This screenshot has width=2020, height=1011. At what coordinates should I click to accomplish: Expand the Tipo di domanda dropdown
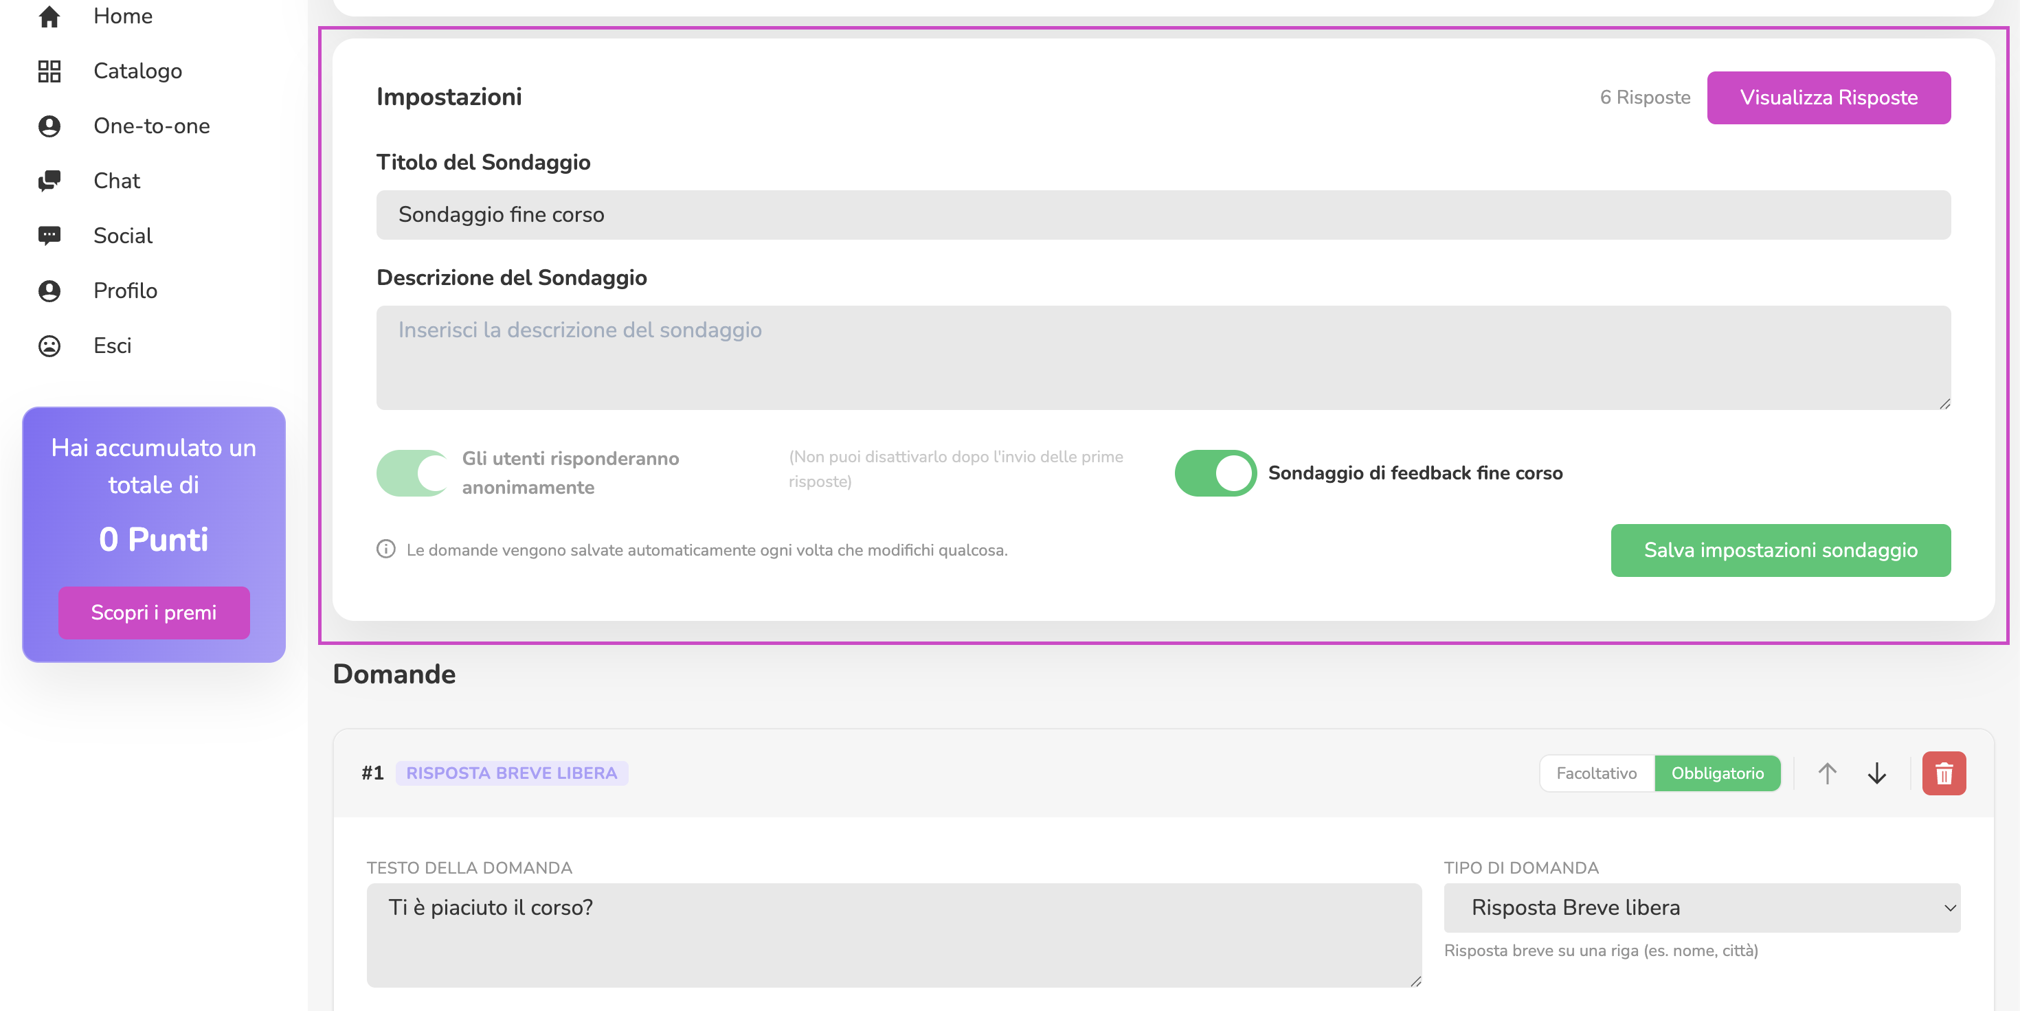[1702, 907]
